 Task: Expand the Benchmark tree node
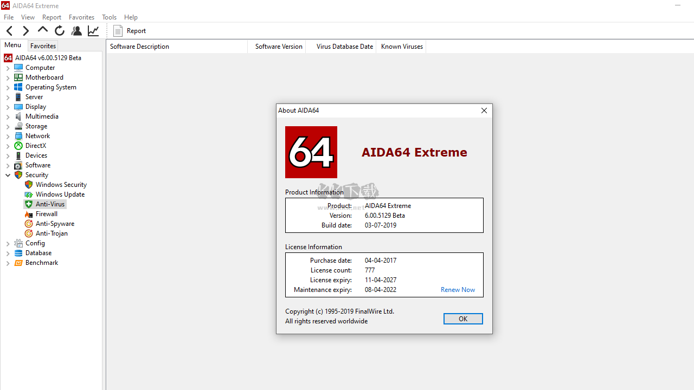8,263
